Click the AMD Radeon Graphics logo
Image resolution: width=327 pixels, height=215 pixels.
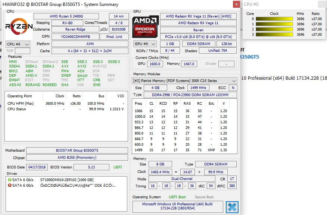tap(145, 26)
